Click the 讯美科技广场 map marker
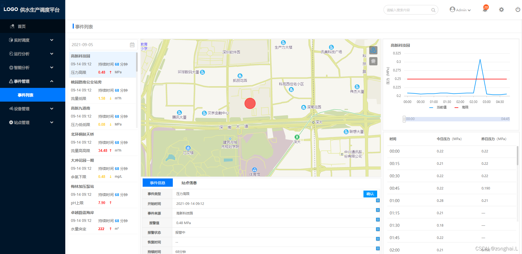522x254 pixels. coord(331,47)
